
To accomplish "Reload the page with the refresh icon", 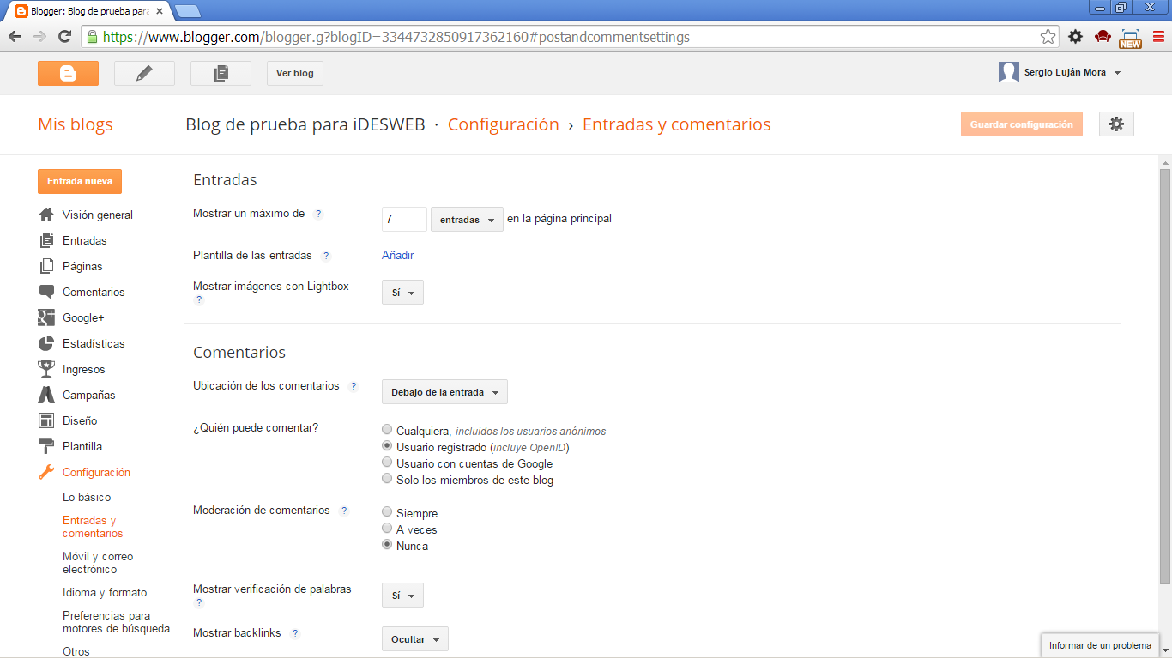I will click(x=64, y=37).
